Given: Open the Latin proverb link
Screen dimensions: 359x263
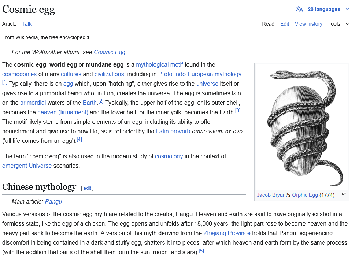Looking at the screenshot, I should coord(173,131).
